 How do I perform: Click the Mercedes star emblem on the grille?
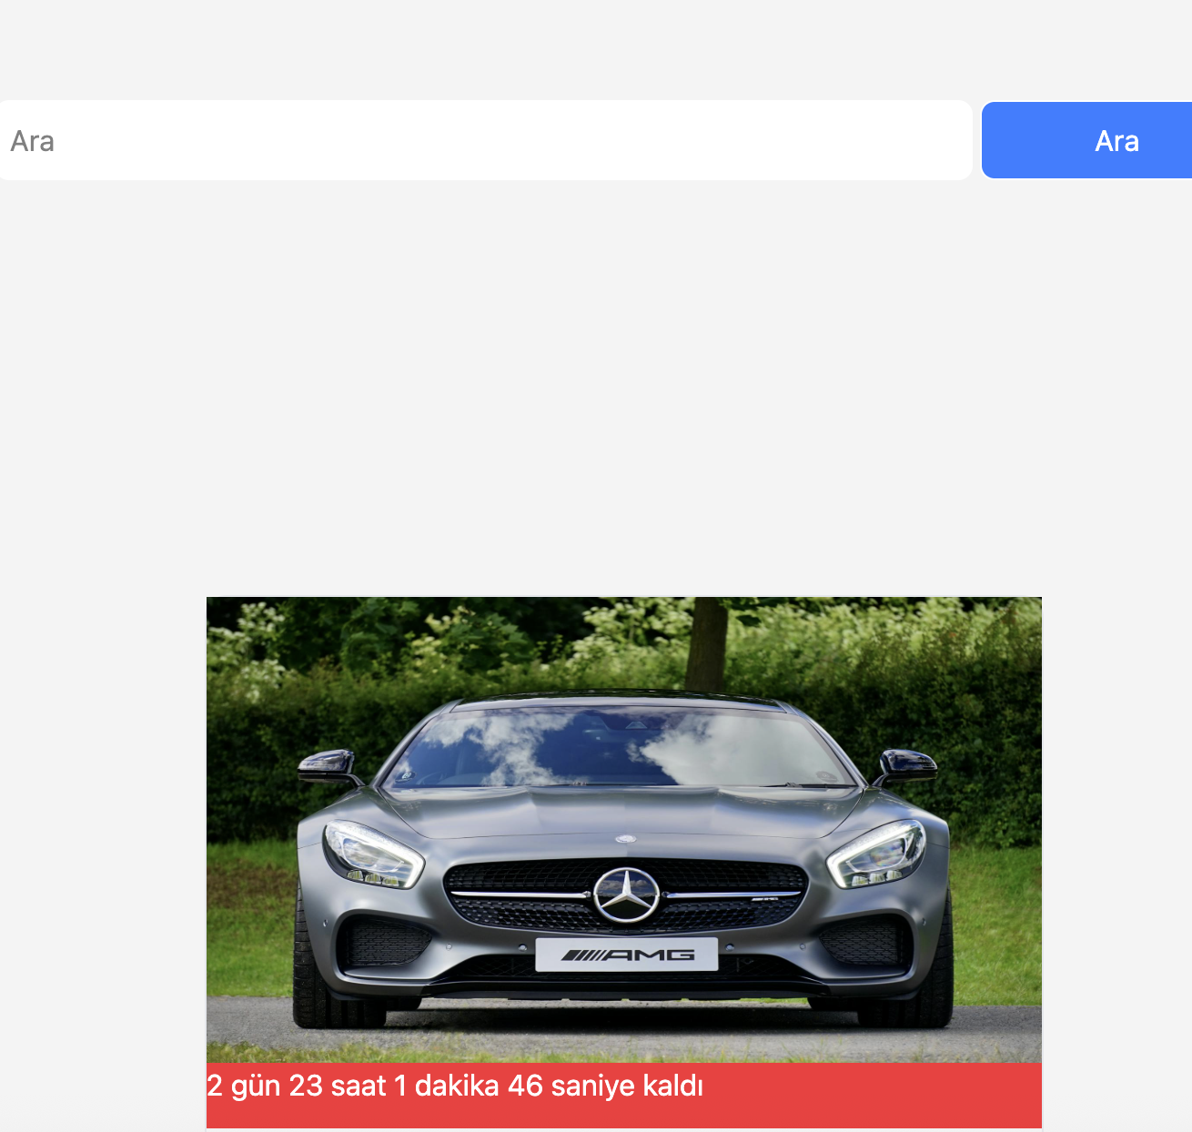(626, 894)
